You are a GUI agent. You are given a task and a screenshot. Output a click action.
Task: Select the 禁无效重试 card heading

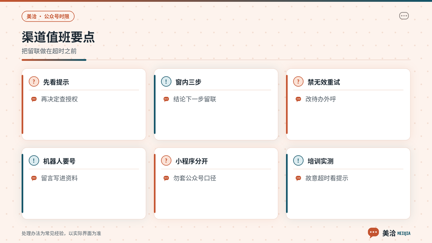coord(324,82)
